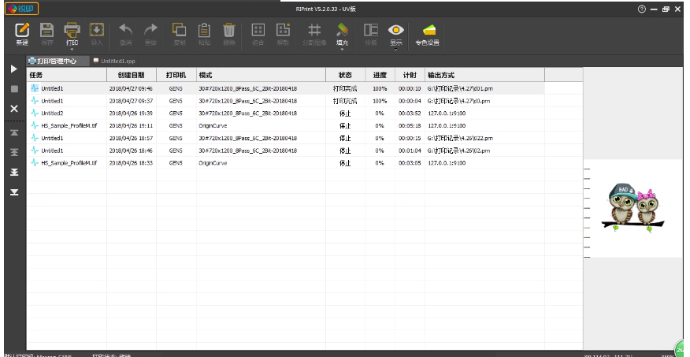The image size is (690, 357).
Task: Select the Untitled1 job created 2018/04/26 18:46
Action: (286, 151)
